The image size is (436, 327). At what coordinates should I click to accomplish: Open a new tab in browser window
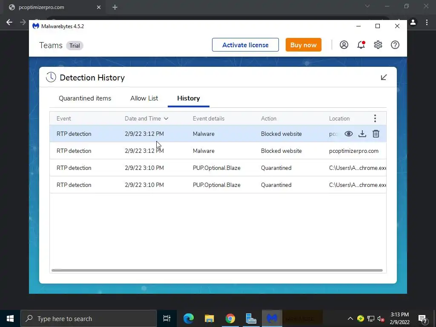[115, 7]
